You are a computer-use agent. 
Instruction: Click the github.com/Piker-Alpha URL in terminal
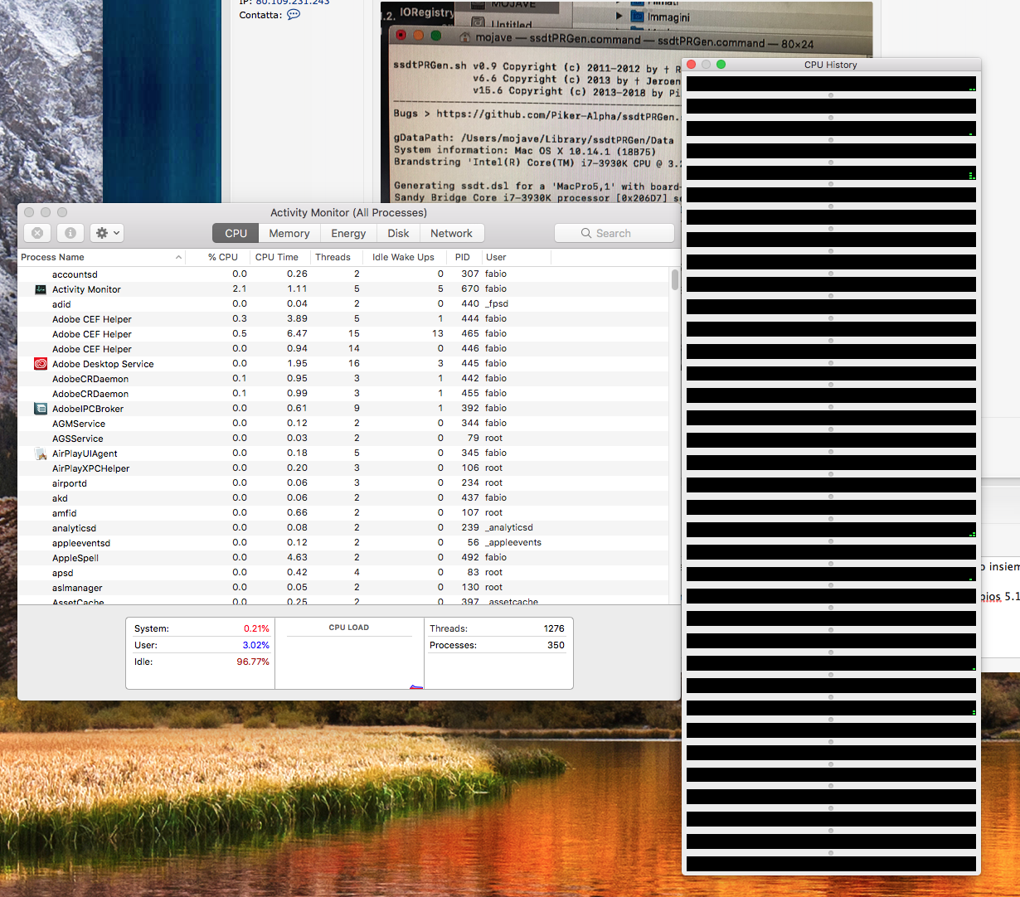click(x=557, y=114)
